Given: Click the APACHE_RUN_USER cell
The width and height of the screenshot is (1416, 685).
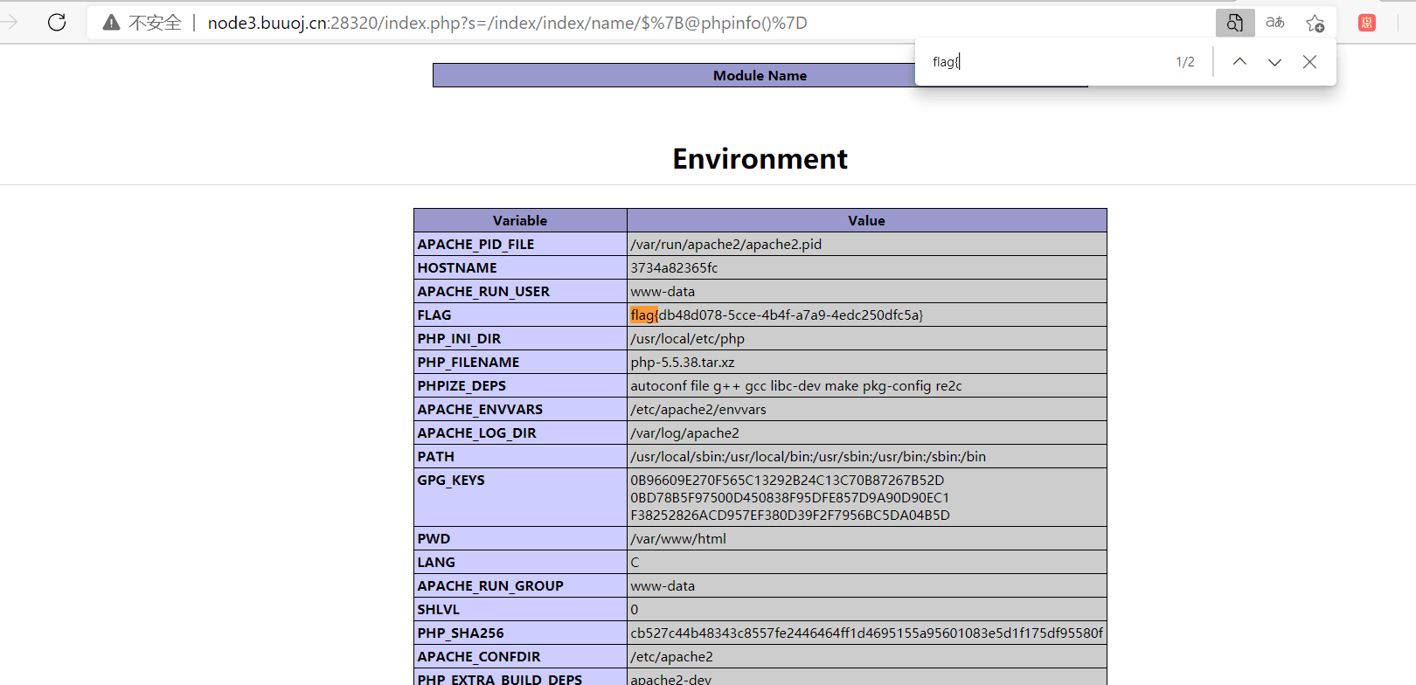Looking at the screenshot, I should (520, 291).
